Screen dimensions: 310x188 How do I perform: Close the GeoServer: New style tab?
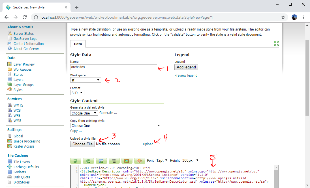[66, 7]
